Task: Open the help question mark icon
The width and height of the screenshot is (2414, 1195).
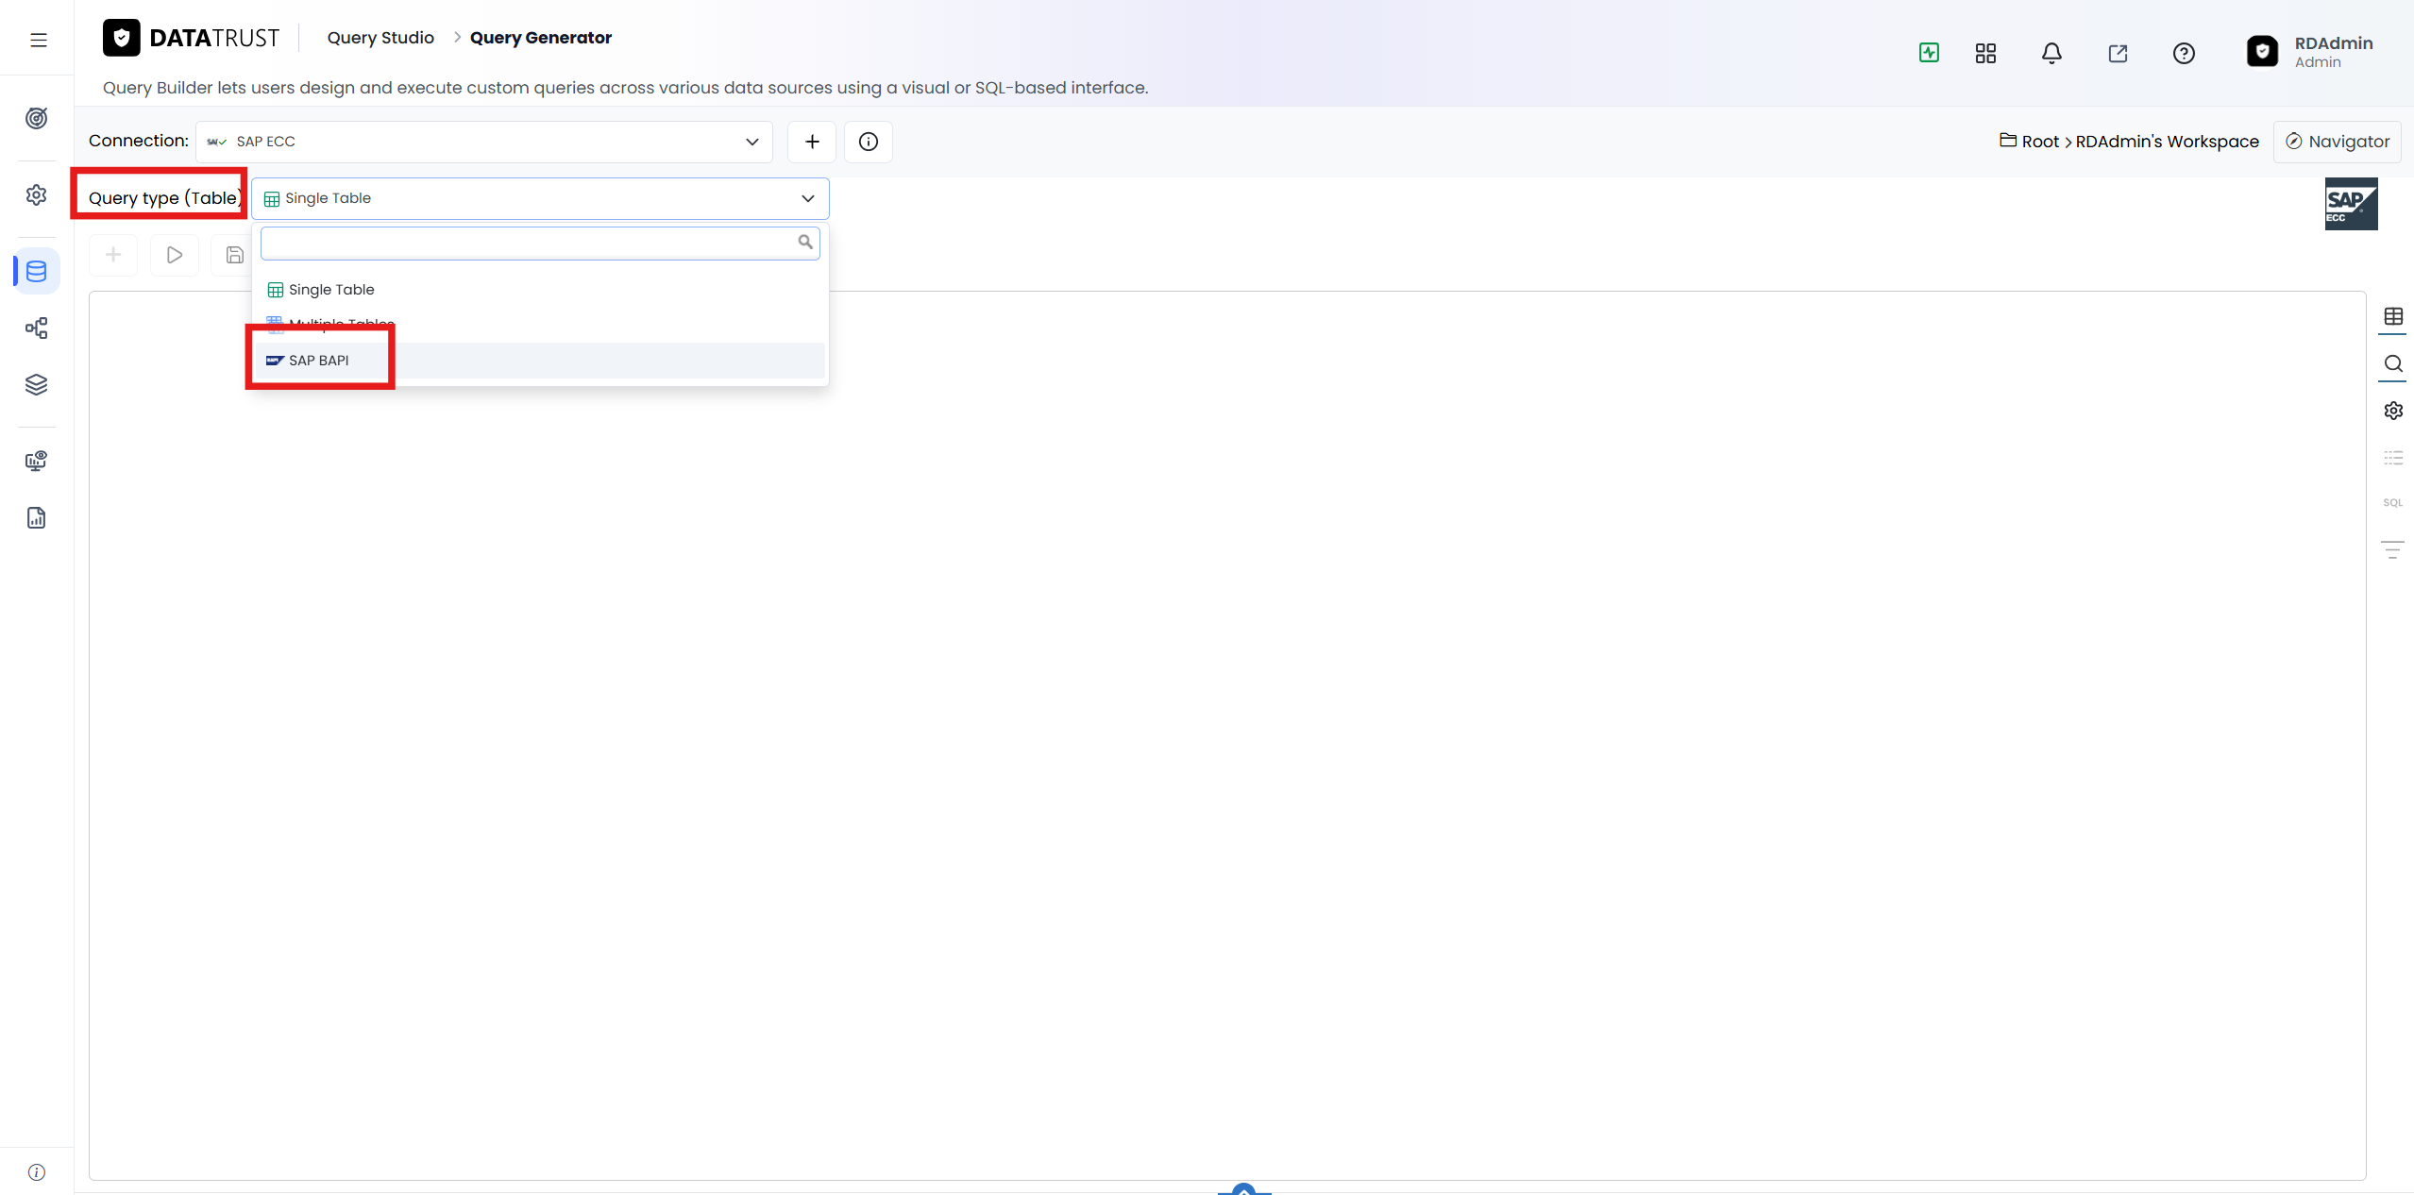Action: [2184, 53]
